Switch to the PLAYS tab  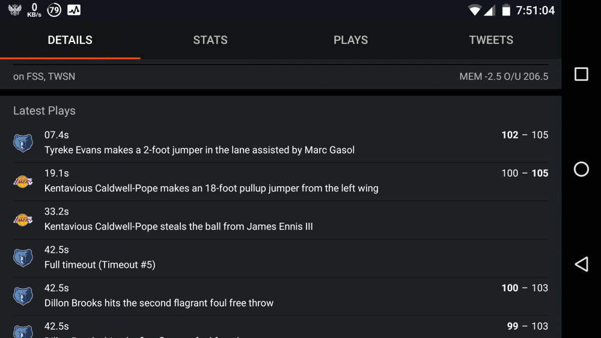(350, 40)
